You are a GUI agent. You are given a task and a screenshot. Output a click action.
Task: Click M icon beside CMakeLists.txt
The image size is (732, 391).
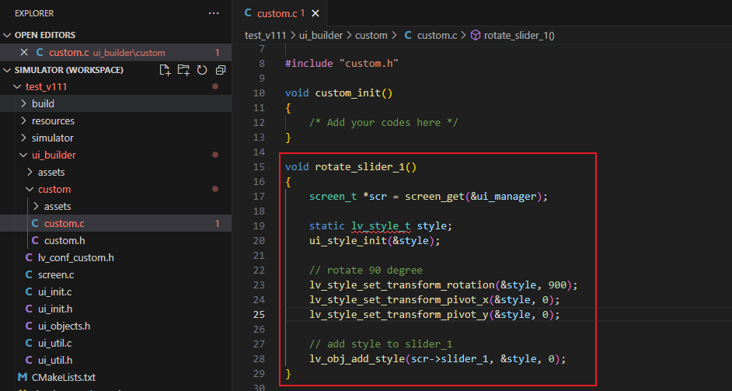(22, 377)
